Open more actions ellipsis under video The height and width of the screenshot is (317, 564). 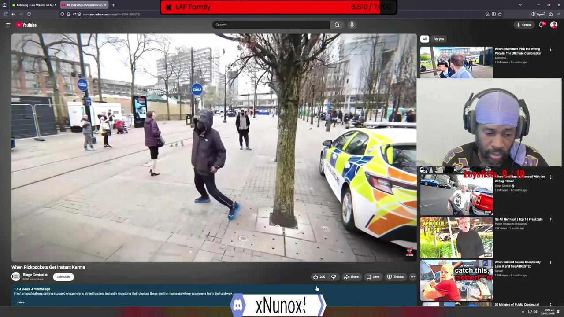(x=412, y=277)
